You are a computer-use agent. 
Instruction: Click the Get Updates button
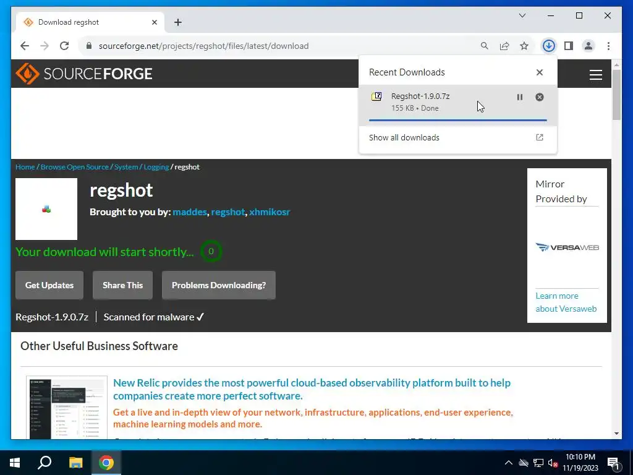click(x=49, y=285)
